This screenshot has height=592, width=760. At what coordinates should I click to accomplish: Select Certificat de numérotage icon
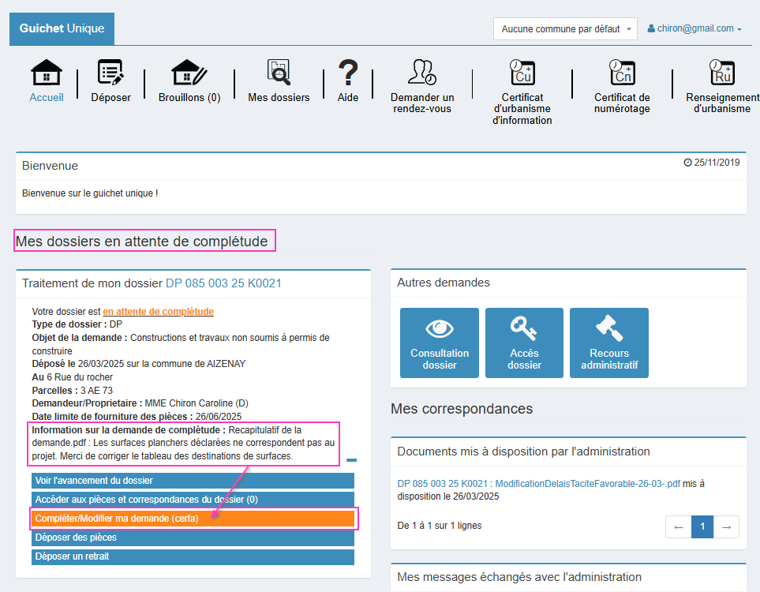point(622,73)
